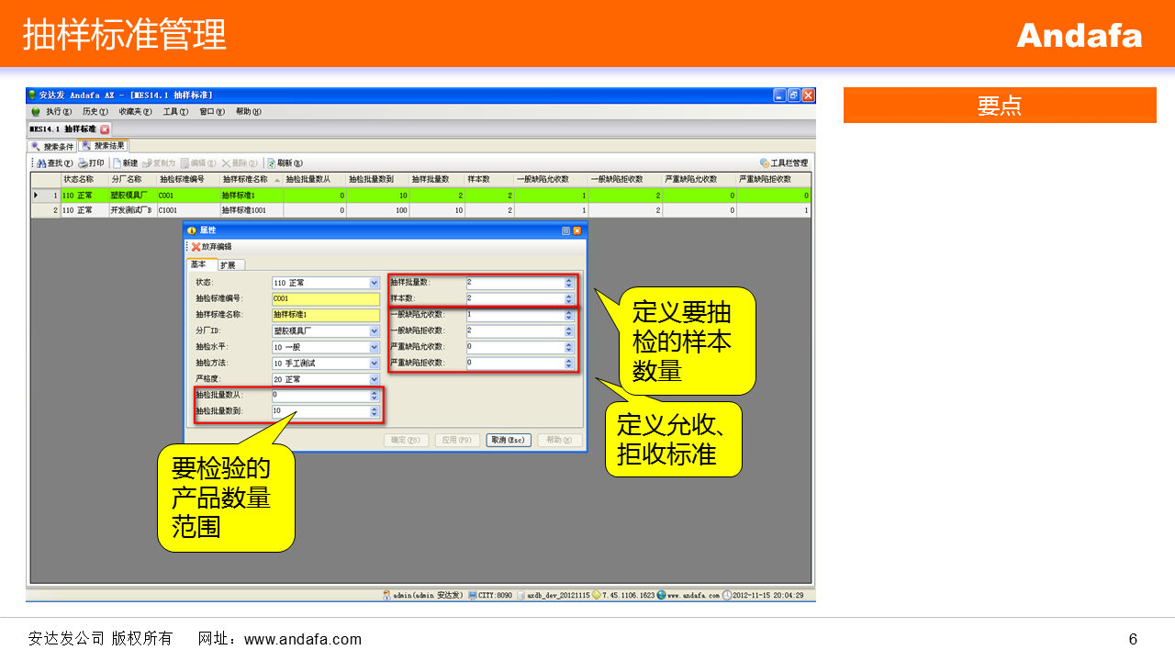The image size is (1175, 661).
Task: Click the 查找 (Find) binoculars icon
Action: [x=42, y=163]
